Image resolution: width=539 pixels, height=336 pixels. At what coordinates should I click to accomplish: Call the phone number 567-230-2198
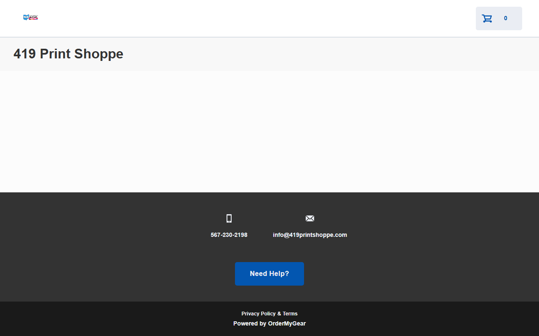coord(229,235)
